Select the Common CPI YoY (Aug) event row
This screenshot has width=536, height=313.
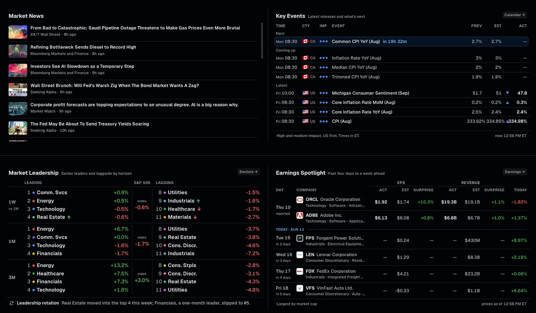pos(401,42)
